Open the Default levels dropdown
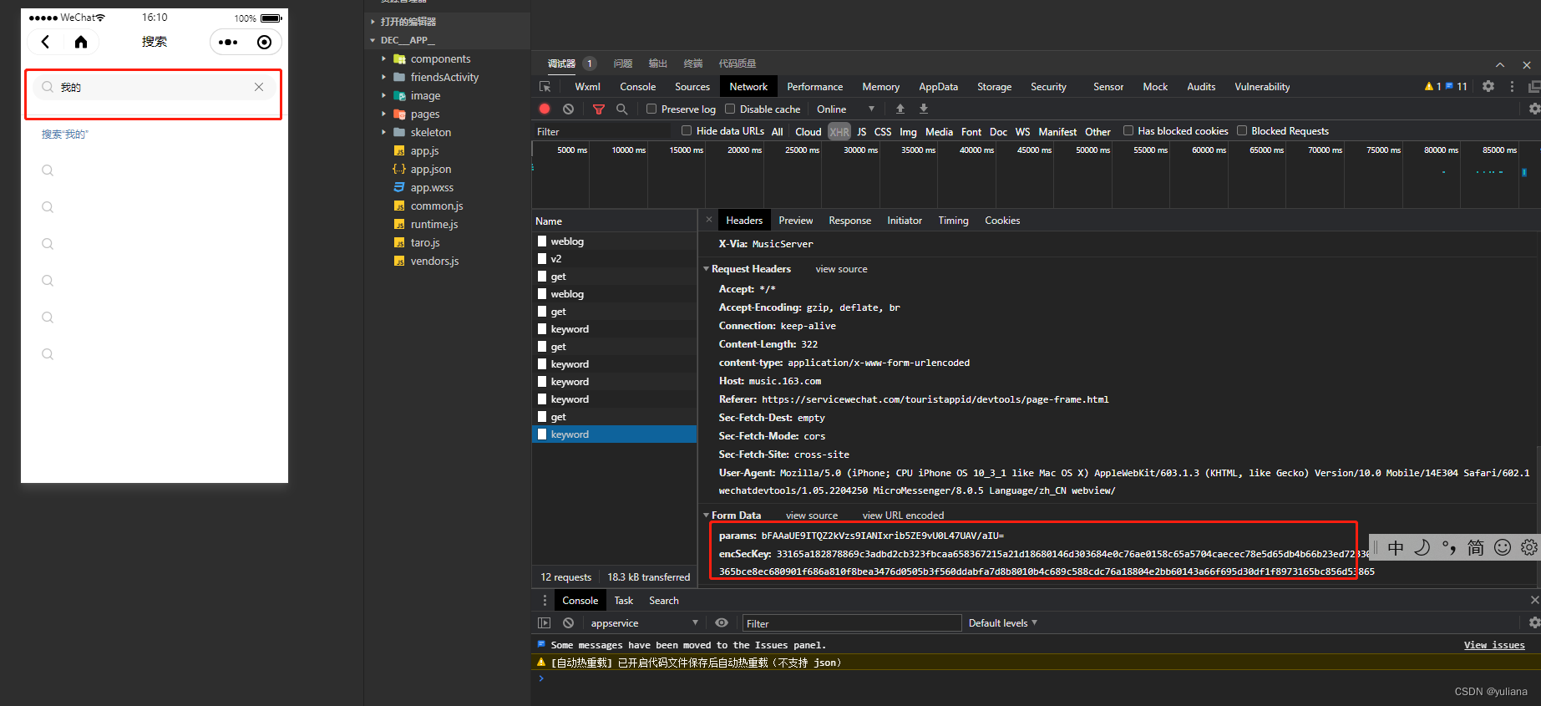 coord(1002,622)
